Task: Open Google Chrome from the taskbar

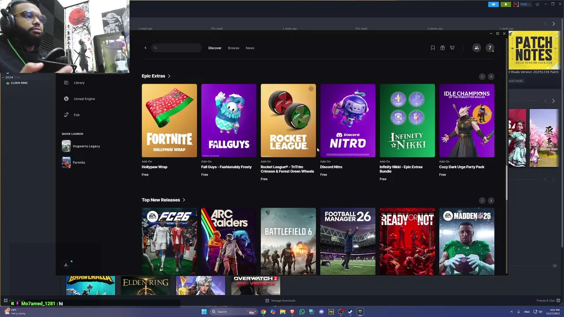Action: click(263, 312)
